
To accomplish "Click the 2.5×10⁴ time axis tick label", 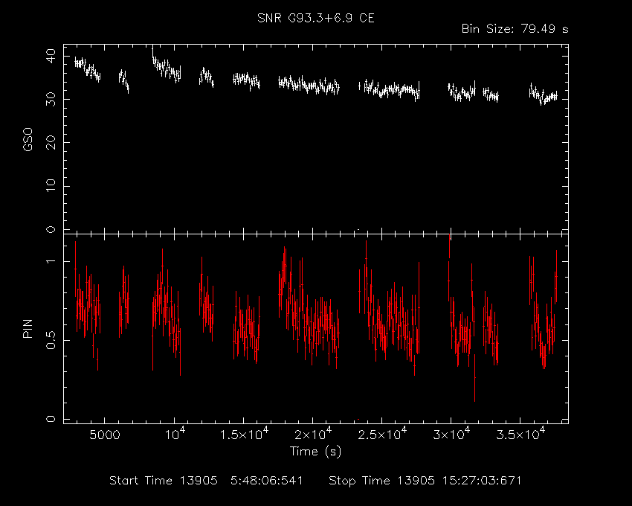I will coord(382,433).
